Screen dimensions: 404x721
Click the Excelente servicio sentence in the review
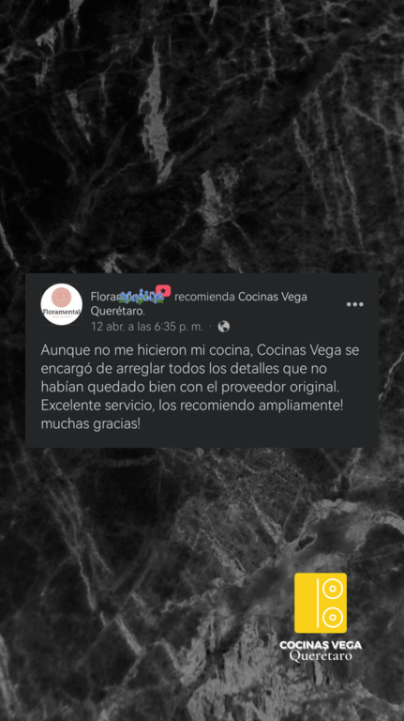[x=192, y=406]
